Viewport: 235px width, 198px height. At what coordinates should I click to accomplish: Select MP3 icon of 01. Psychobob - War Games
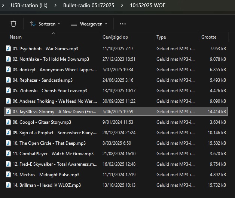(x=8, y=48)
